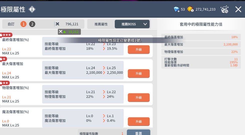The width and height of the screenshot is (245, 135).
Task: Open the info icon beside 極限屬性 title
Action: [32, 9]
